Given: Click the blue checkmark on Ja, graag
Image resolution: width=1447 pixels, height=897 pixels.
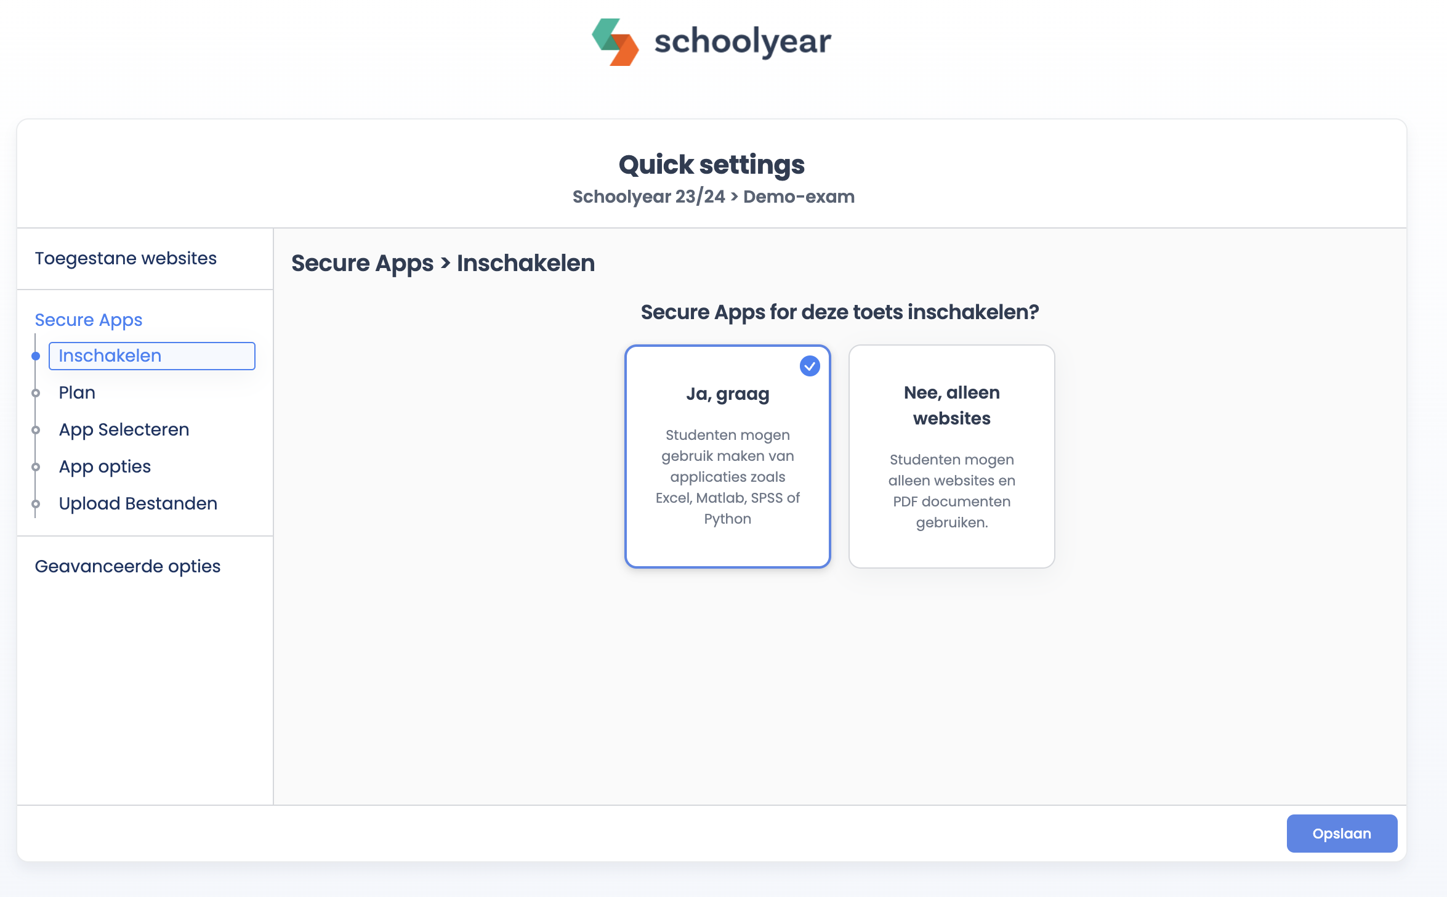Looking at the screenshot, I should pyautogui.click(x=810, y=366).
